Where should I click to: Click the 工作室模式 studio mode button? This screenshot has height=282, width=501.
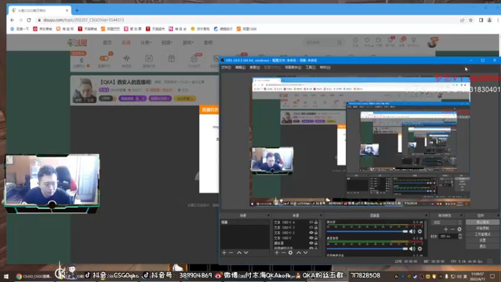pos(482,234)
